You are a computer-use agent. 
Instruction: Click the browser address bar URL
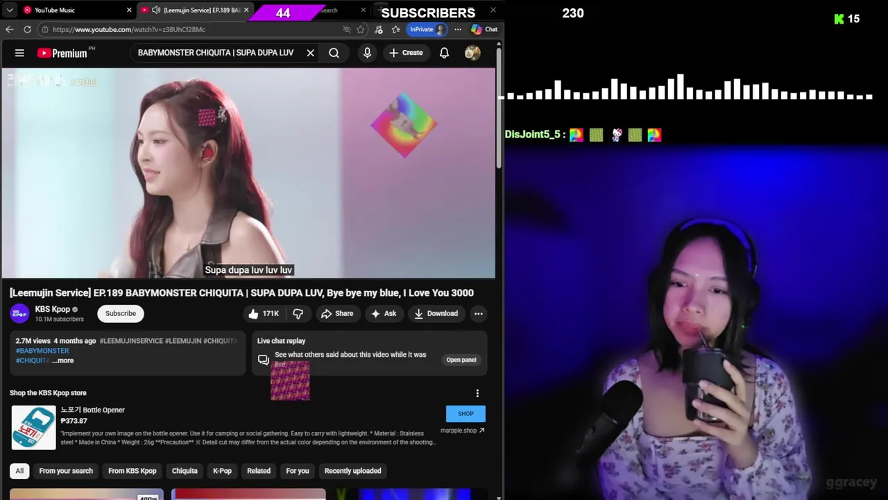pos(128,29)
